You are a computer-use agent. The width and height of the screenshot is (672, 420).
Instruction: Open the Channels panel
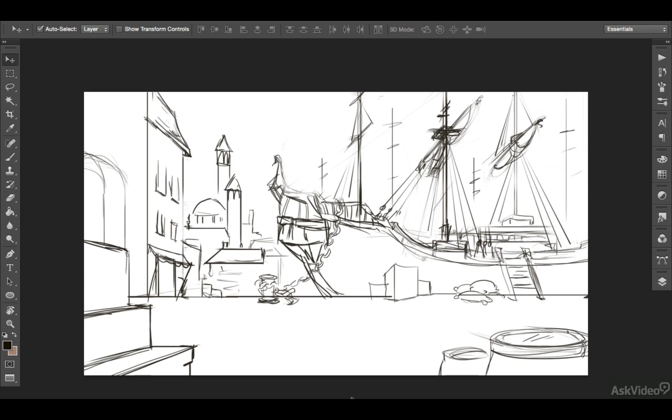[x=662, y=239]
